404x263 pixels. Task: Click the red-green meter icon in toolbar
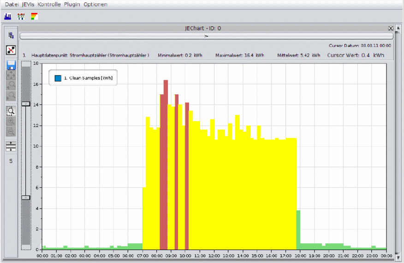point(21,17)
